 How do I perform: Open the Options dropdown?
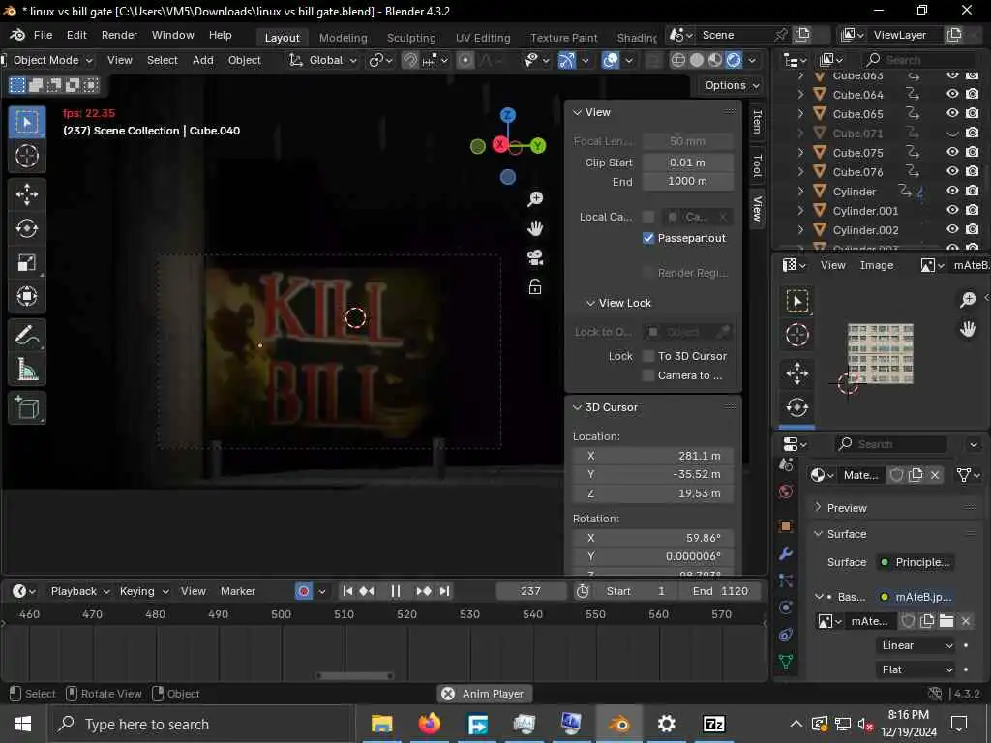[732, 85]
